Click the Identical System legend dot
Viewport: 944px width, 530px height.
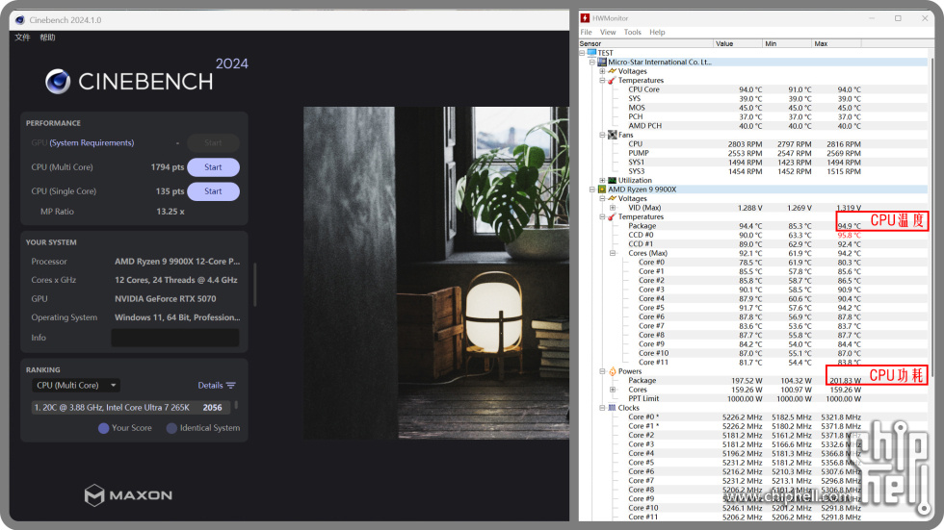pyautogui.click(x=171, y=428)
